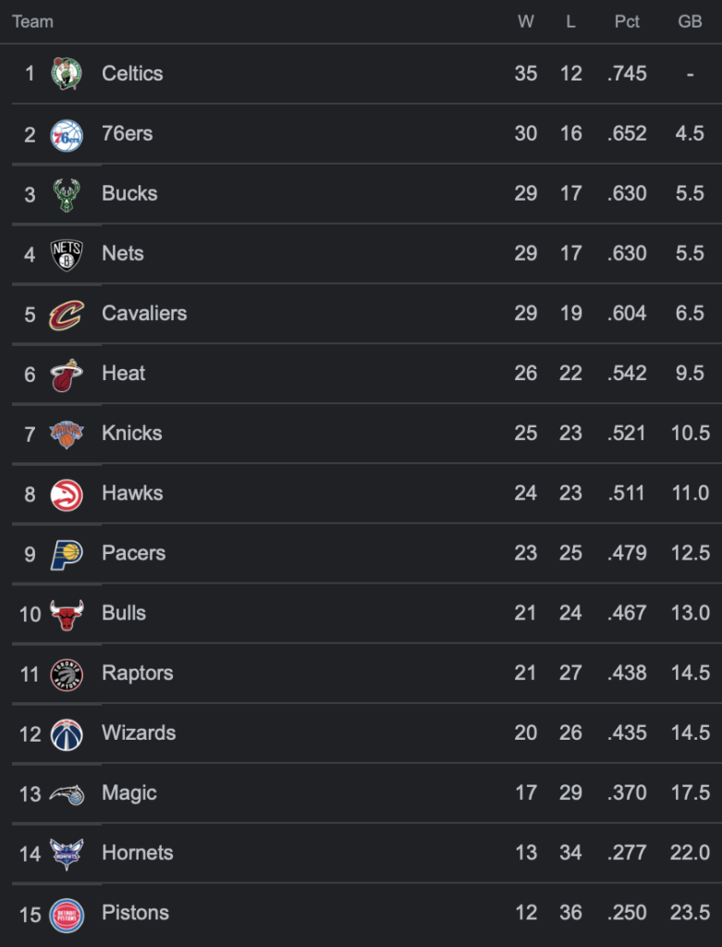
Task: Select the Knicks team logo
Action: [67, 435]
